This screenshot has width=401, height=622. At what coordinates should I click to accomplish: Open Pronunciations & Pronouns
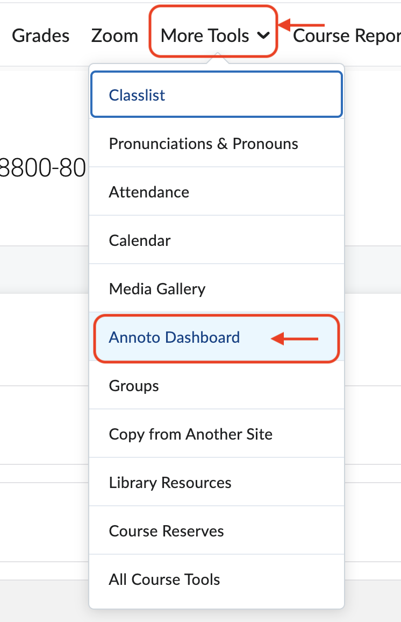tap(203, 143)
